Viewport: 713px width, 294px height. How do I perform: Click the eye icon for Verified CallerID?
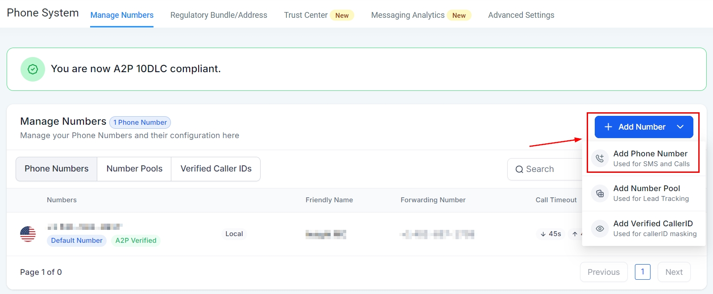click(600, 229)
